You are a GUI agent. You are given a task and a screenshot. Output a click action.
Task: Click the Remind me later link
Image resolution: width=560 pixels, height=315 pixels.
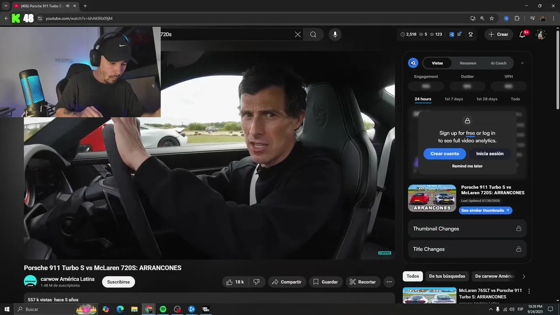click(x=467, y=166)
